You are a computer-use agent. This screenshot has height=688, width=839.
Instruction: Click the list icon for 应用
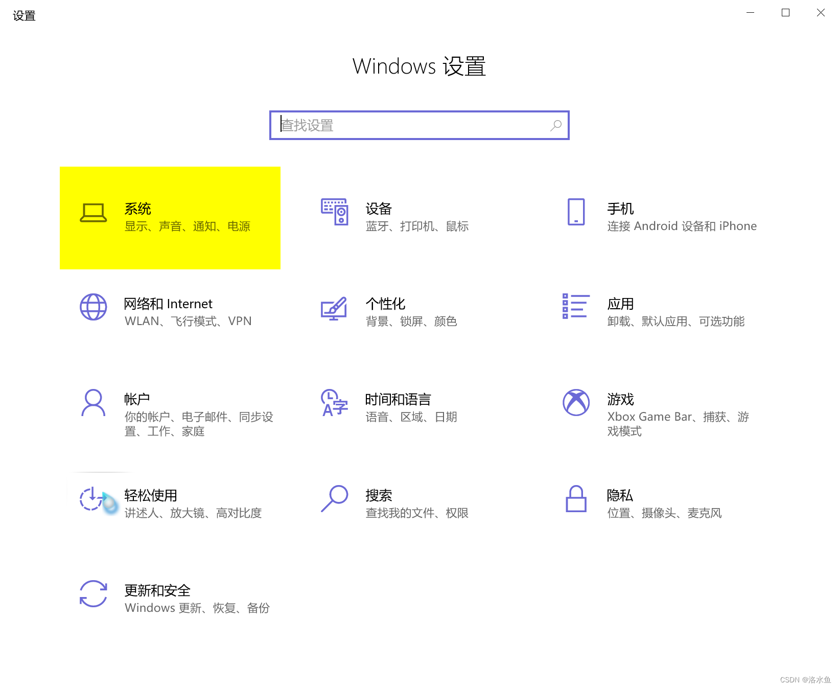click(576, 306)
